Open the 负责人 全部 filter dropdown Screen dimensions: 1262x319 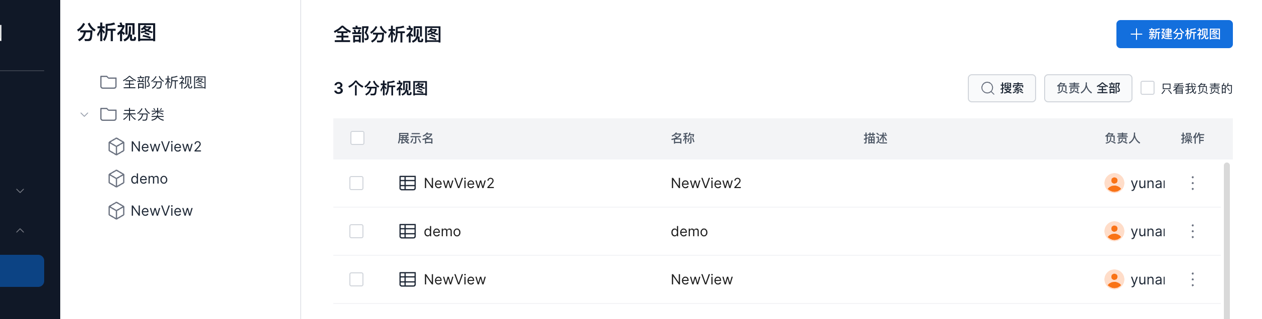[x=1088, y=88]
